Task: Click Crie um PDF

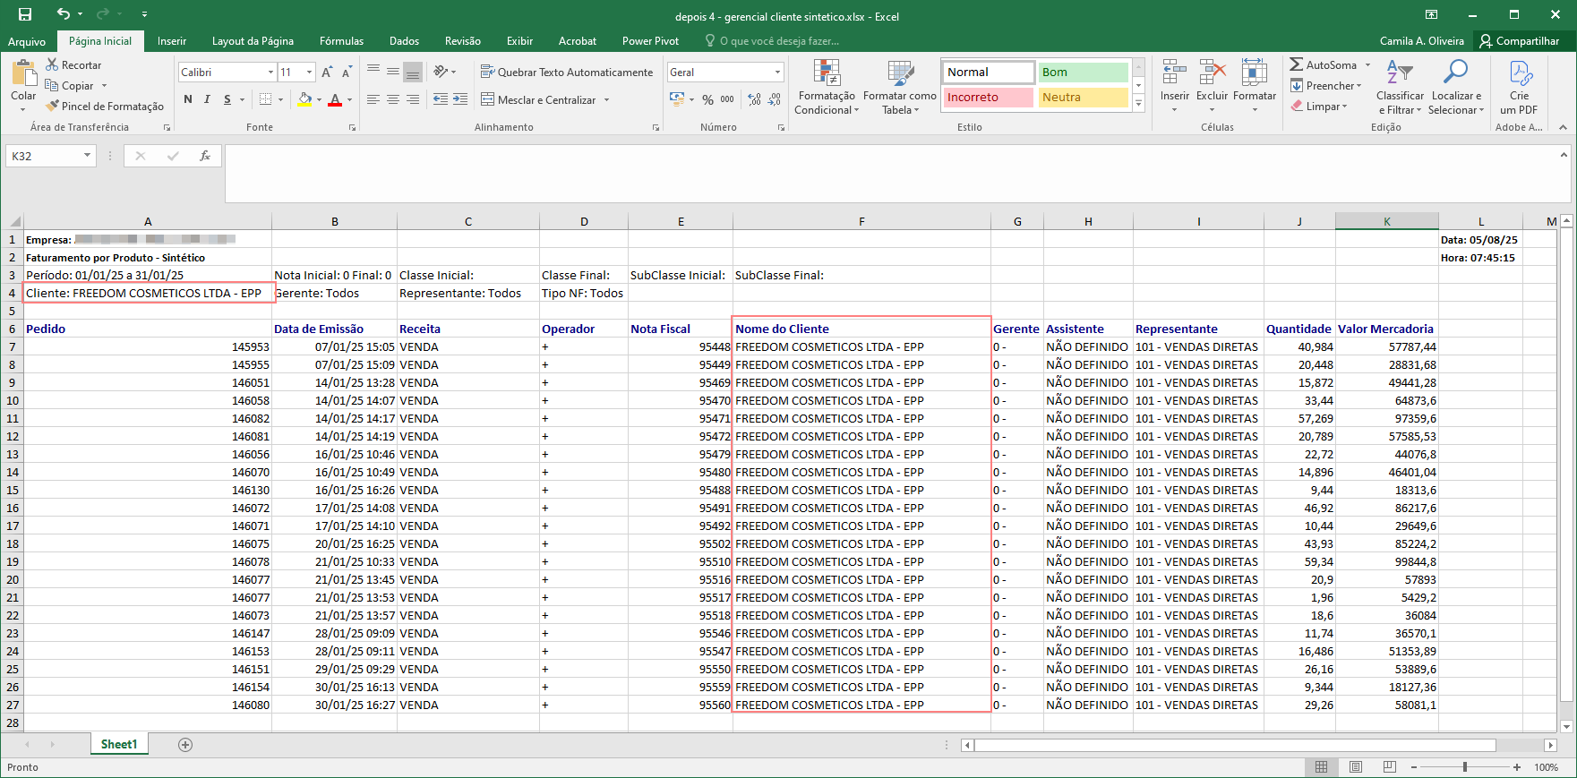Action: tap(1519, 87)
